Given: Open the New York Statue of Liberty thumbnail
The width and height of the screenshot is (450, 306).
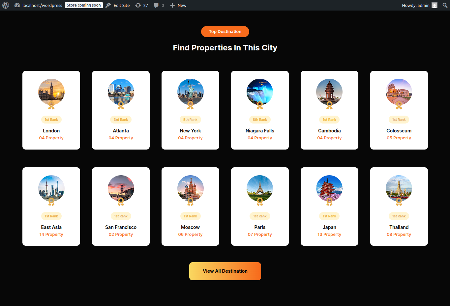Looking at the screenshot, I should [x=191, y=92].
